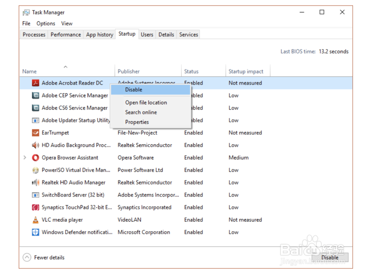Click the Adobe CS6 Service Manager icon
The width and height of the screenshot is (365, 274).
[35, 108]
